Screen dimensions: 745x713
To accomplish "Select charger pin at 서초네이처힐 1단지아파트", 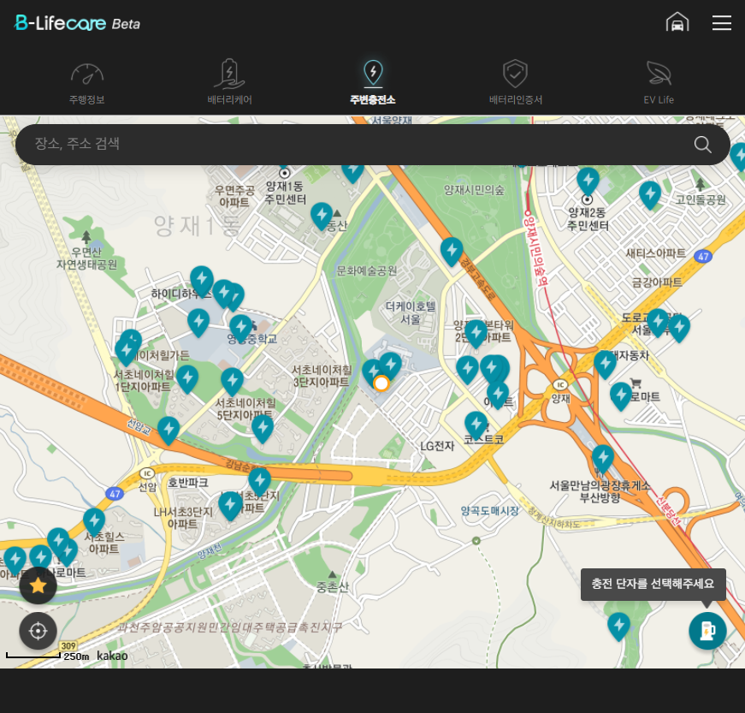I will 187,379.
